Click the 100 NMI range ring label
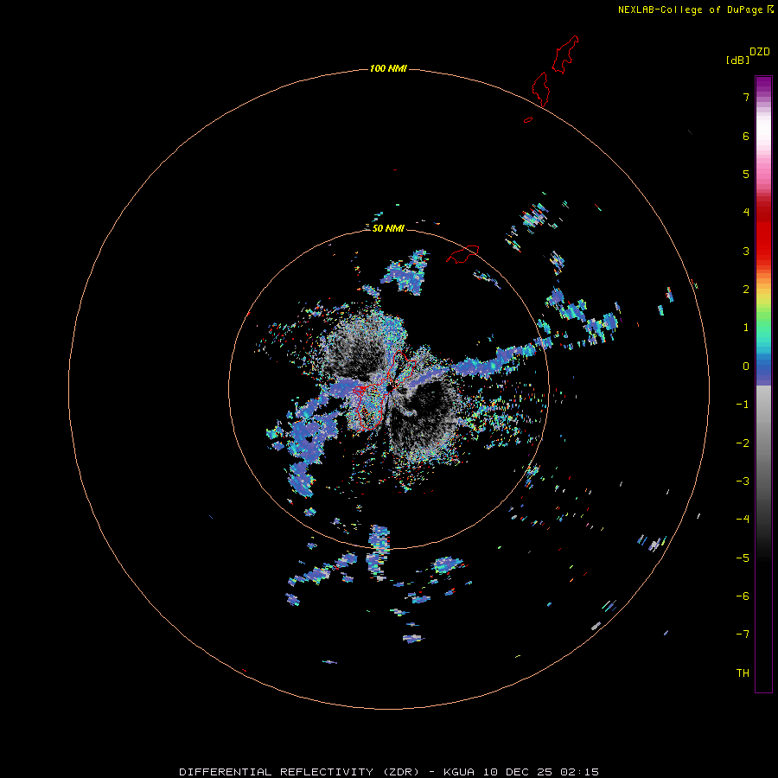 click(388, 68)
